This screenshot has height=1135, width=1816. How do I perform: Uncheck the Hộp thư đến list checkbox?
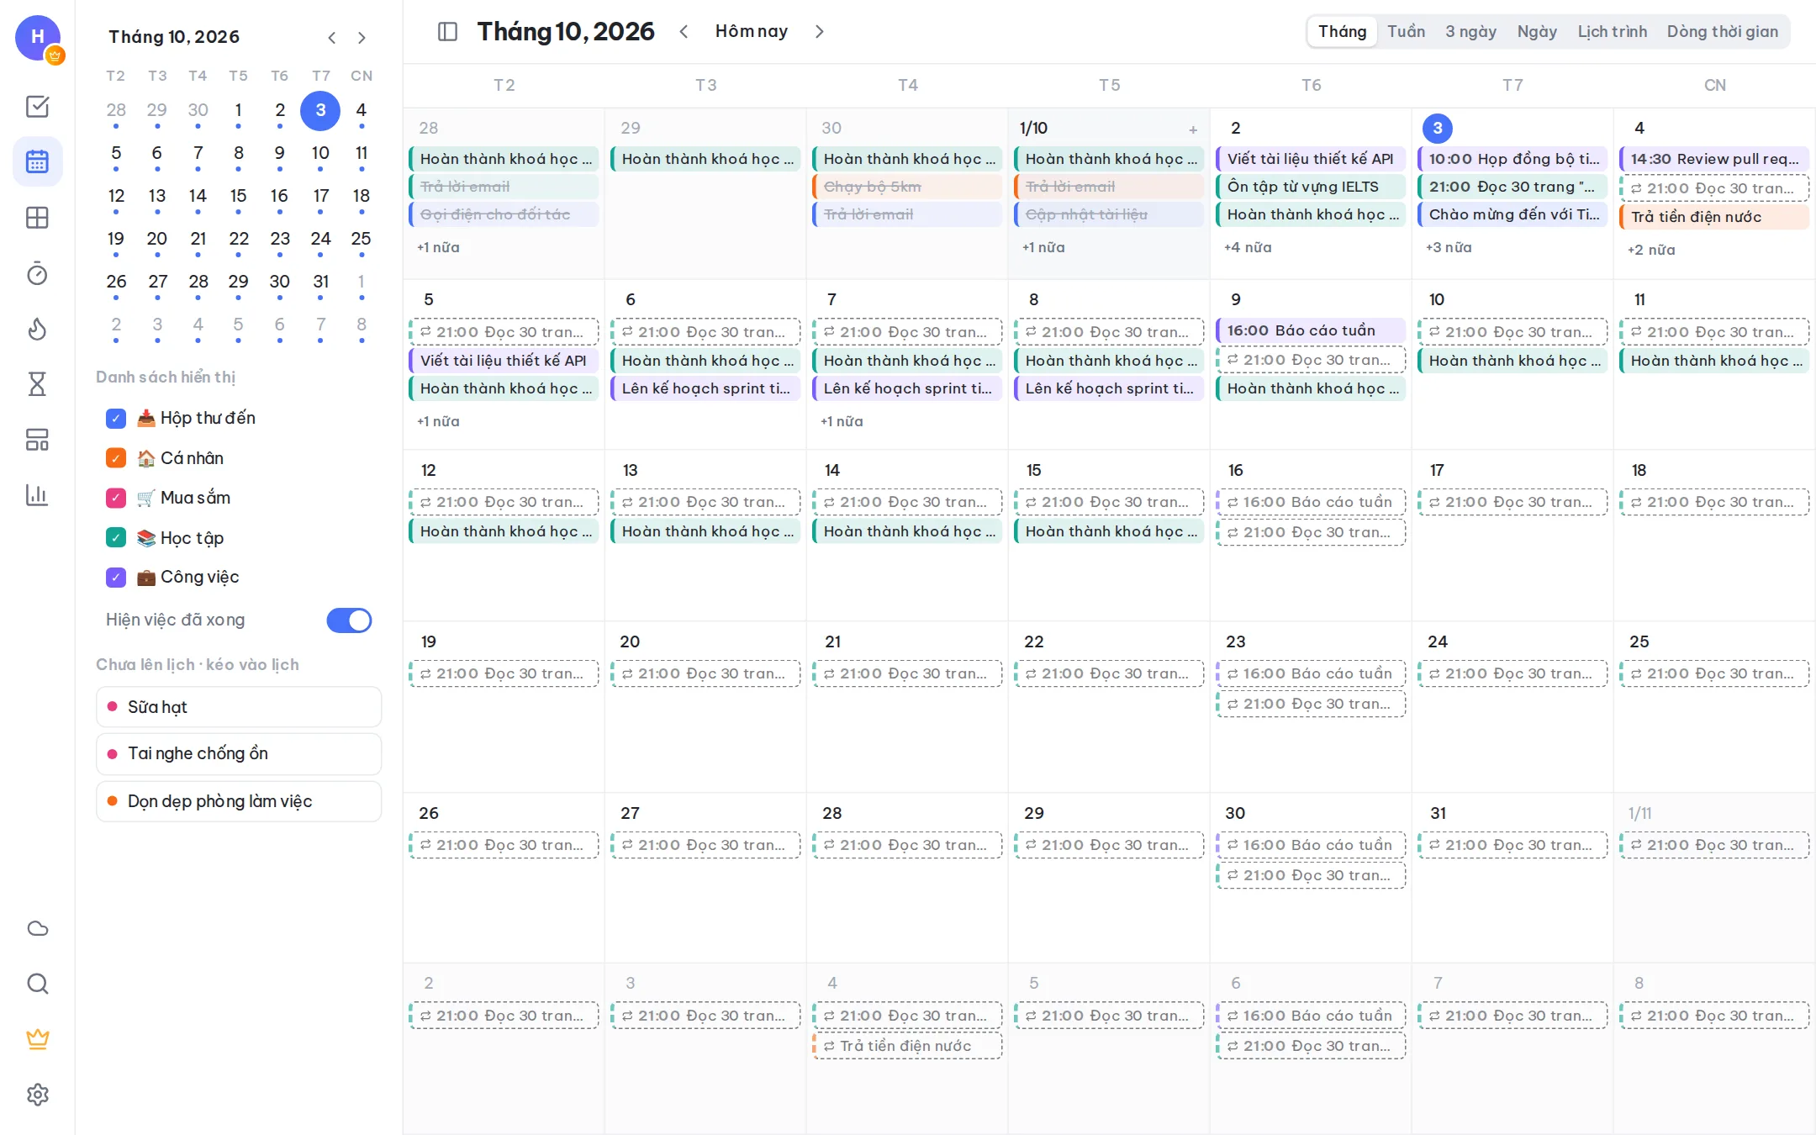tap(116, 419)
